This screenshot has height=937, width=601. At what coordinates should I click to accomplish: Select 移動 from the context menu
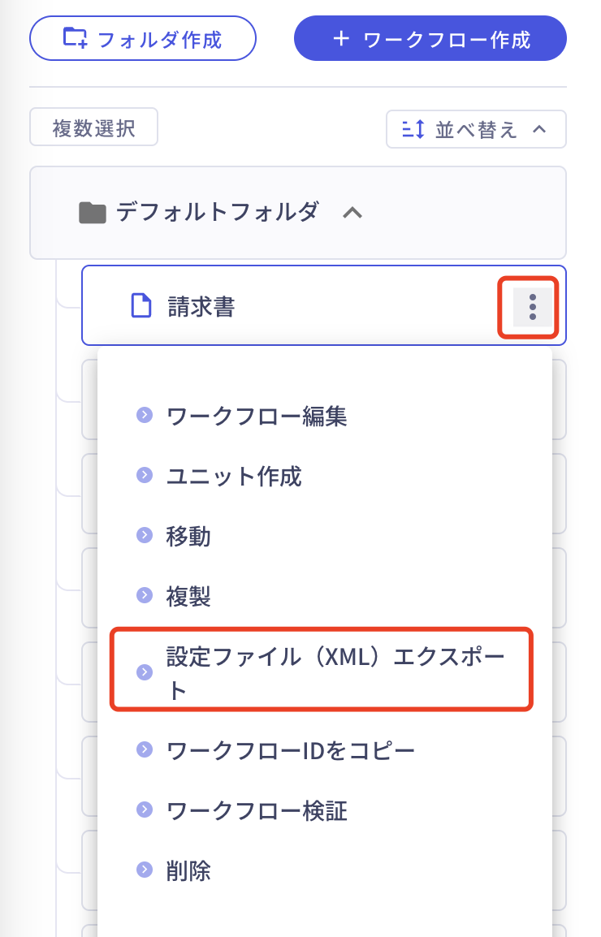point(188,537)
